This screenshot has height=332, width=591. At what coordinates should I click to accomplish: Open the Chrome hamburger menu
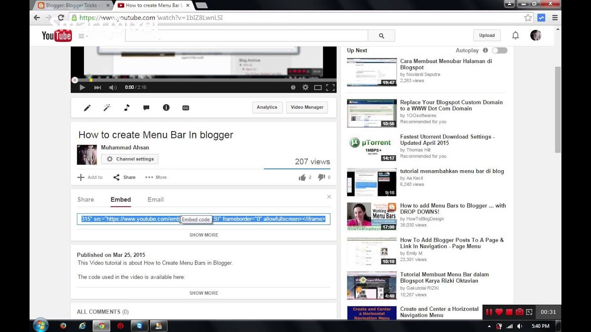[x=555, y=18]
